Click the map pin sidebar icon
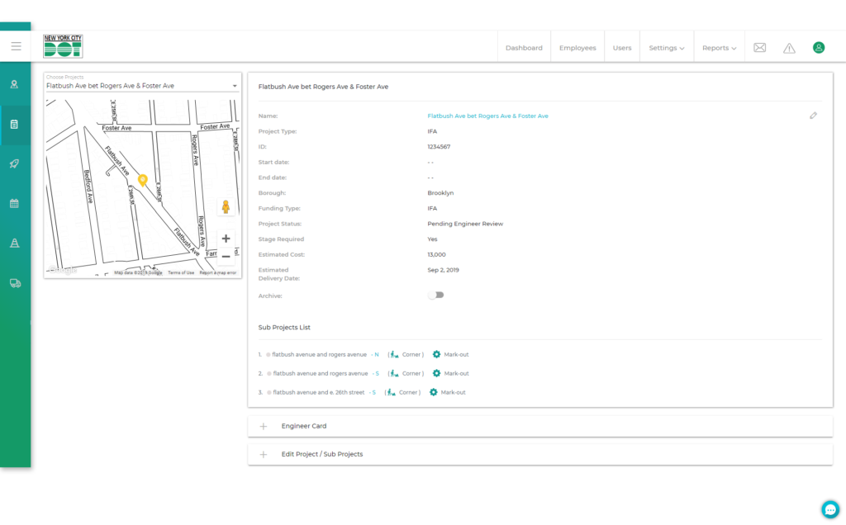This screenshot has width=846, height=525. tap(14, 84)
